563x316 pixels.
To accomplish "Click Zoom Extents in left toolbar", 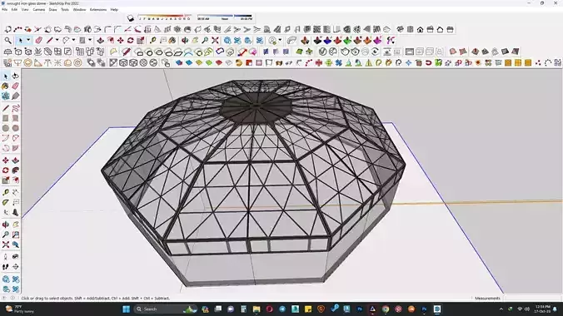I will [x=5, y=244].
